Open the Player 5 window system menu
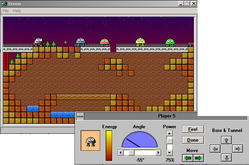The image size is (249, 165). click(x=80, y=116)
